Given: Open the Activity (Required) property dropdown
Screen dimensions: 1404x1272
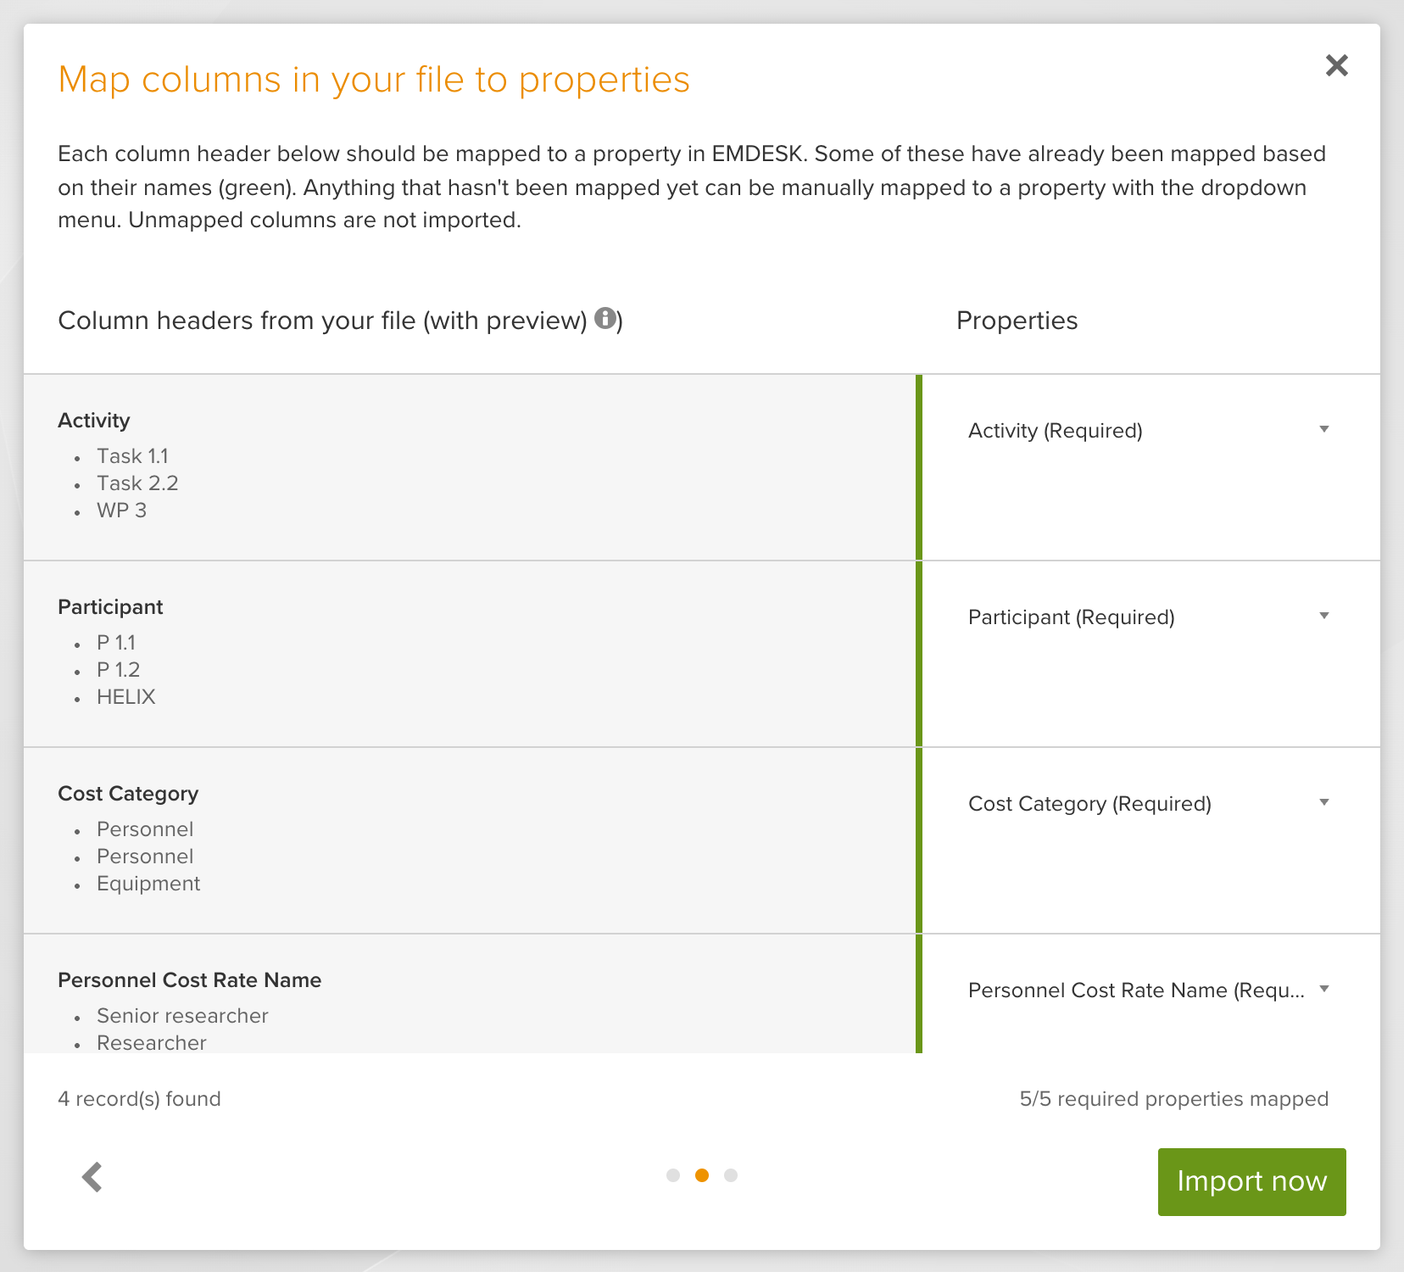Looking at the screenshot, I should [x=1150, y=431].
